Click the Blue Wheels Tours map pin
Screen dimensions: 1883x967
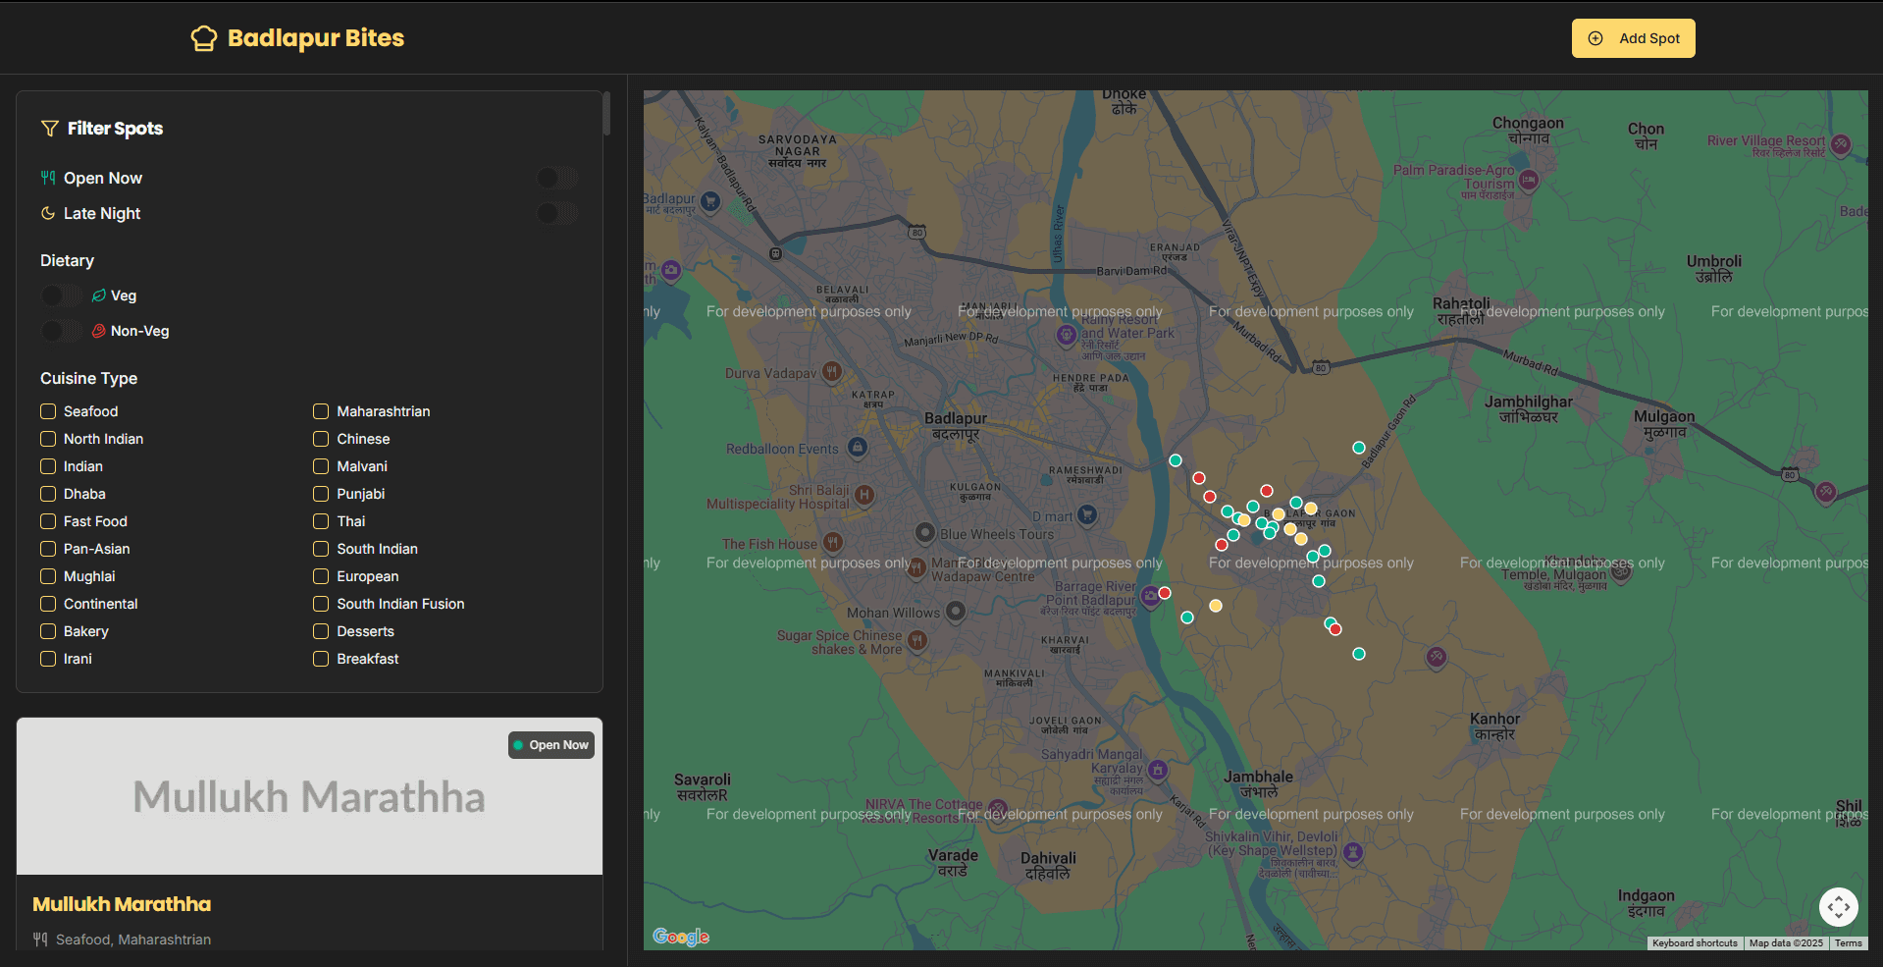924,532
